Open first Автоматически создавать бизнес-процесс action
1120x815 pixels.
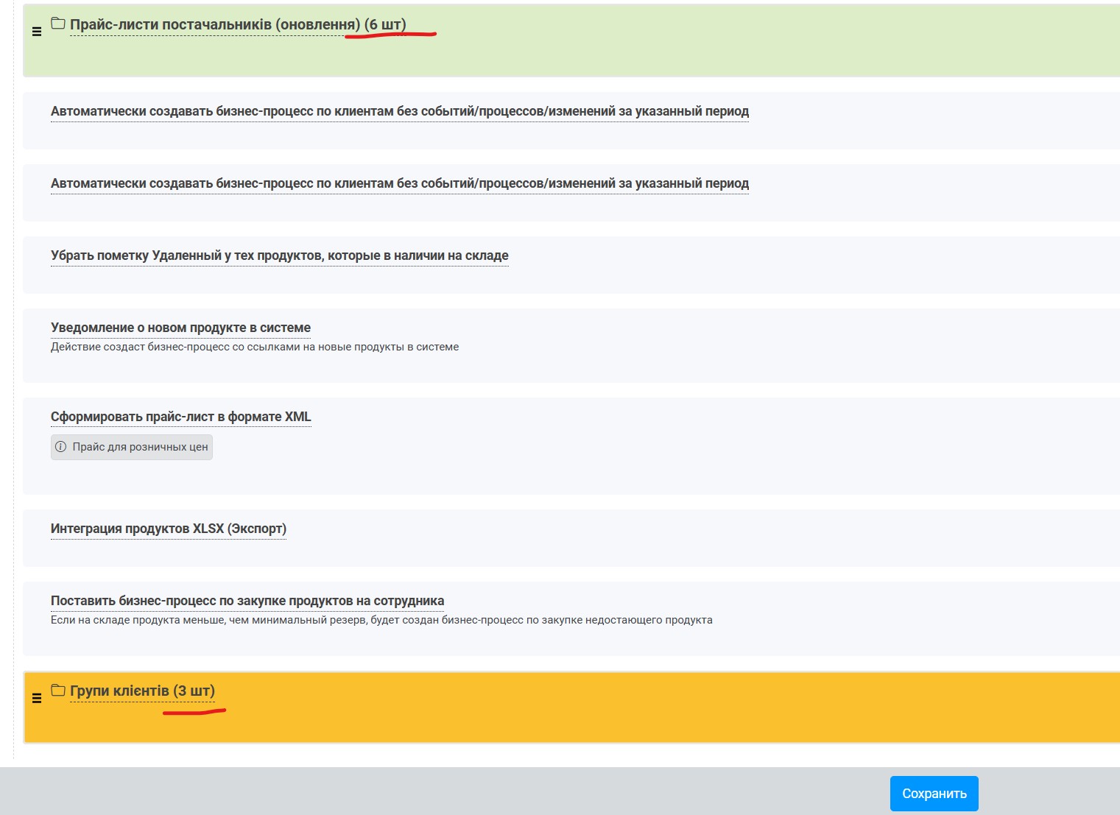tap(399, 112)
